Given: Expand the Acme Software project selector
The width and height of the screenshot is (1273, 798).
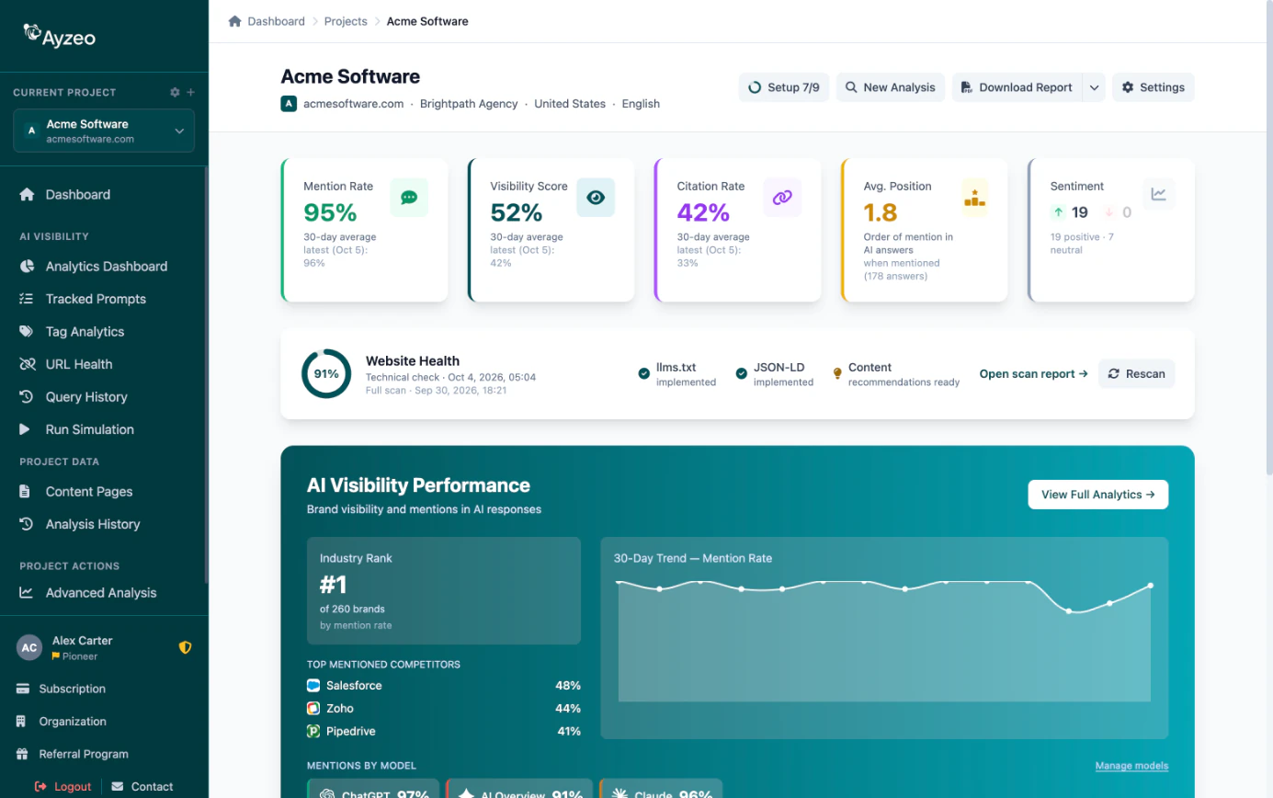Looking at the screenshot, I should pos(104,131).
